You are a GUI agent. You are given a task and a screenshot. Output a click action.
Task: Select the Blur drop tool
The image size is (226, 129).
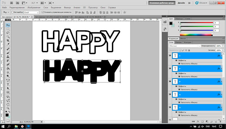tap(8, 72)
